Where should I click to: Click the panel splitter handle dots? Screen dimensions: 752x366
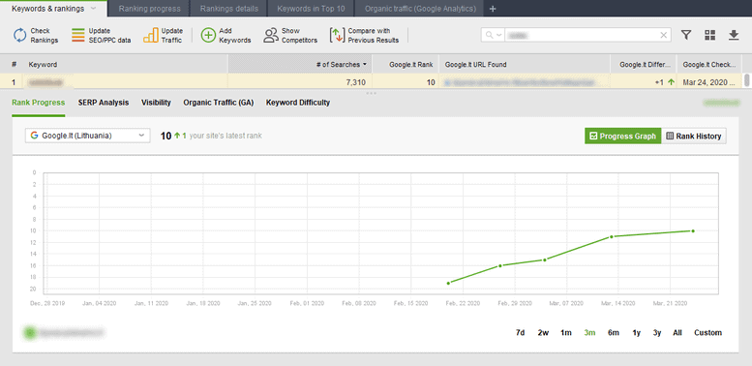372,93
